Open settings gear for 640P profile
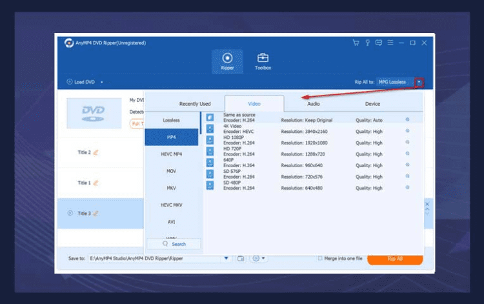This screenshot has width=484, height=304. click(x=407, y=165)
